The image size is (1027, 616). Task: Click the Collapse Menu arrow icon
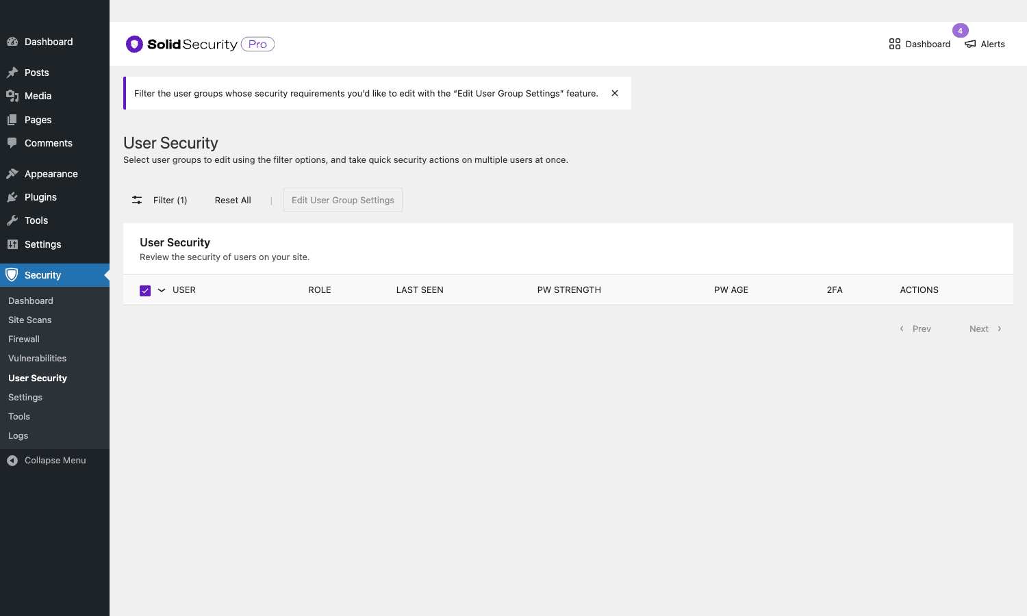point(12,461)
